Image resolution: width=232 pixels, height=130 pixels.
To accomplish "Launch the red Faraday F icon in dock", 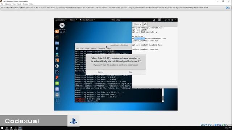I will coord(57,78).
